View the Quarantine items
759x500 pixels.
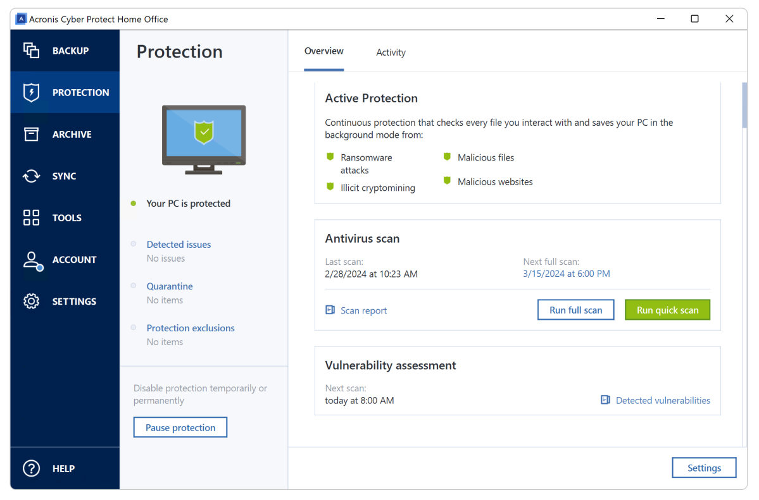169,286
